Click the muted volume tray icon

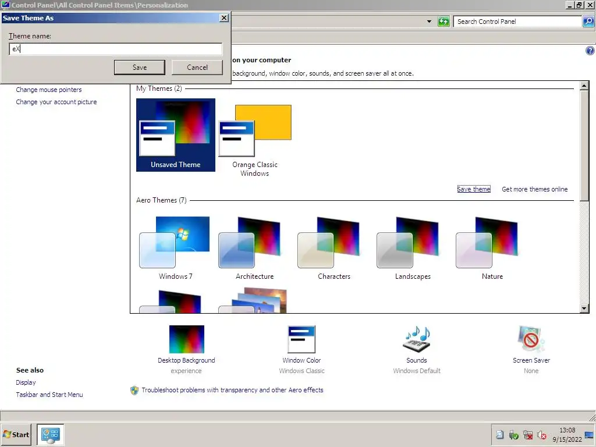click(542, 434)
